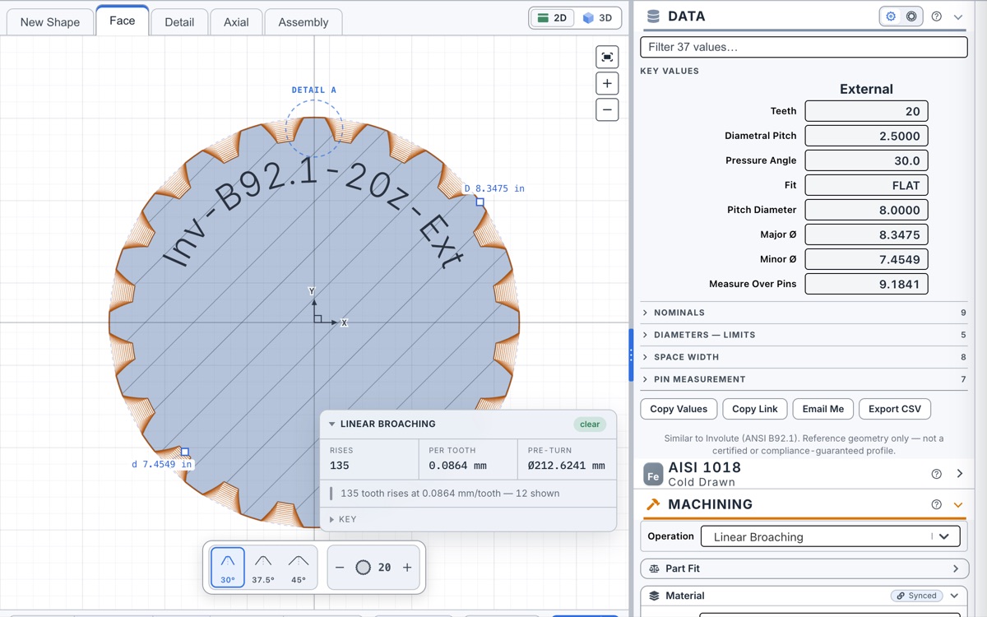This screenshot has width=987, height=617.
Task: Select the 30° pressure angle profile
Action: tap(228, 567)
